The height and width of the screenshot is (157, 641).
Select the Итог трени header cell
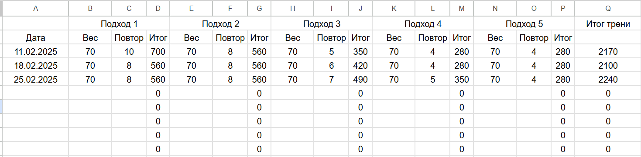(608, 24)
